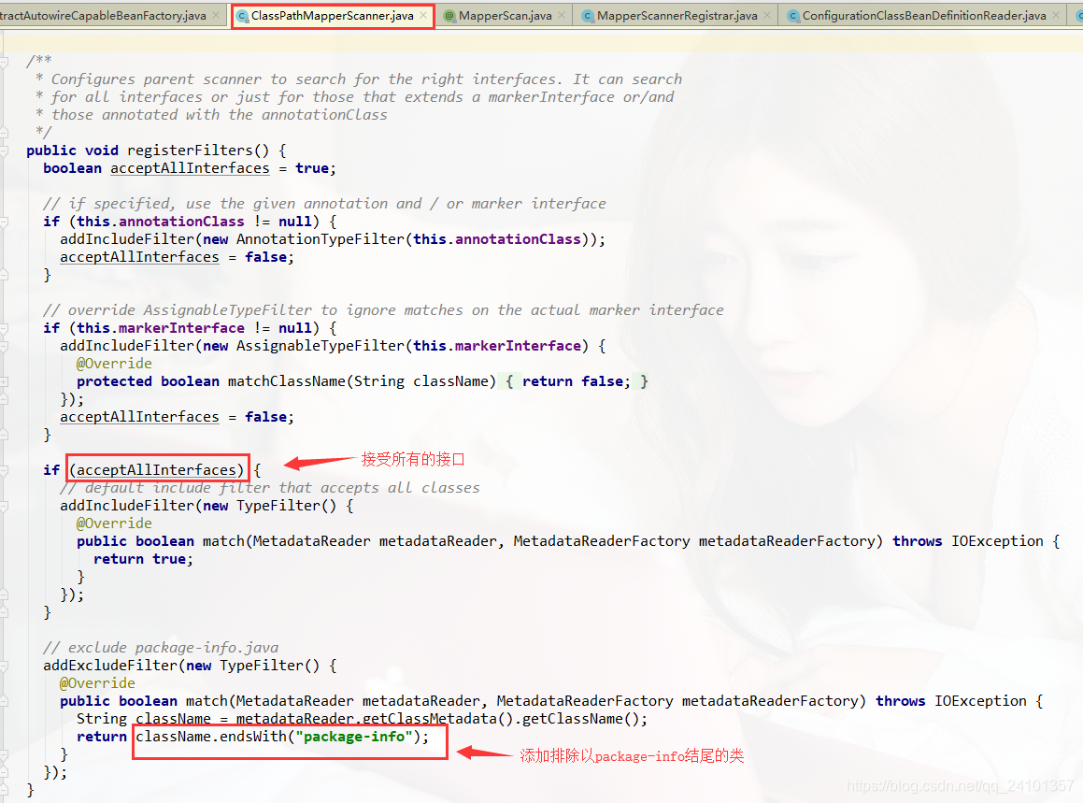Click @Override inside addExcludeFilter

click(97, 683)
